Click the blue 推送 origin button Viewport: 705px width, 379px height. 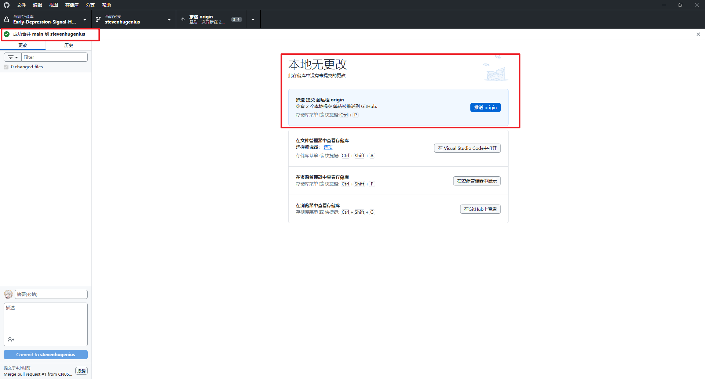485,108
